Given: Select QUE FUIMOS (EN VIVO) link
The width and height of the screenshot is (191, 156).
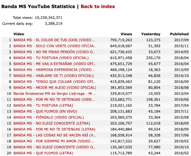Looking at the screenshot, I should [45, 111].
